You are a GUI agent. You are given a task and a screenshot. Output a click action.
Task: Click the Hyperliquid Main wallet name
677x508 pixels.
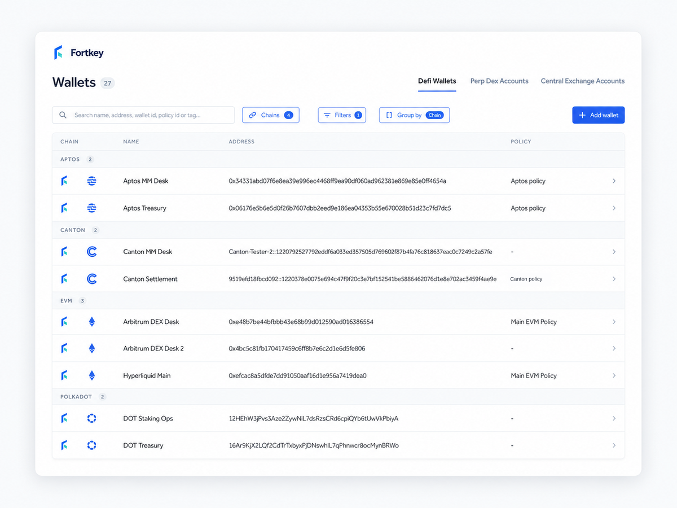coord(147,375)
